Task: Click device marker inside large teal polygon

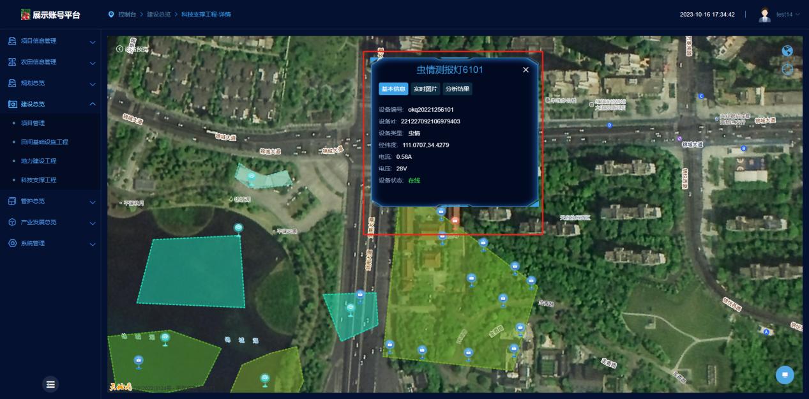Action: tap(238, 229)
